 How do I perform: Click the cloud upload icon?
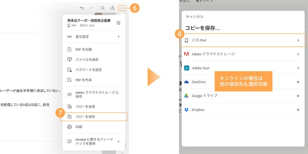click(x=69, y=94)
